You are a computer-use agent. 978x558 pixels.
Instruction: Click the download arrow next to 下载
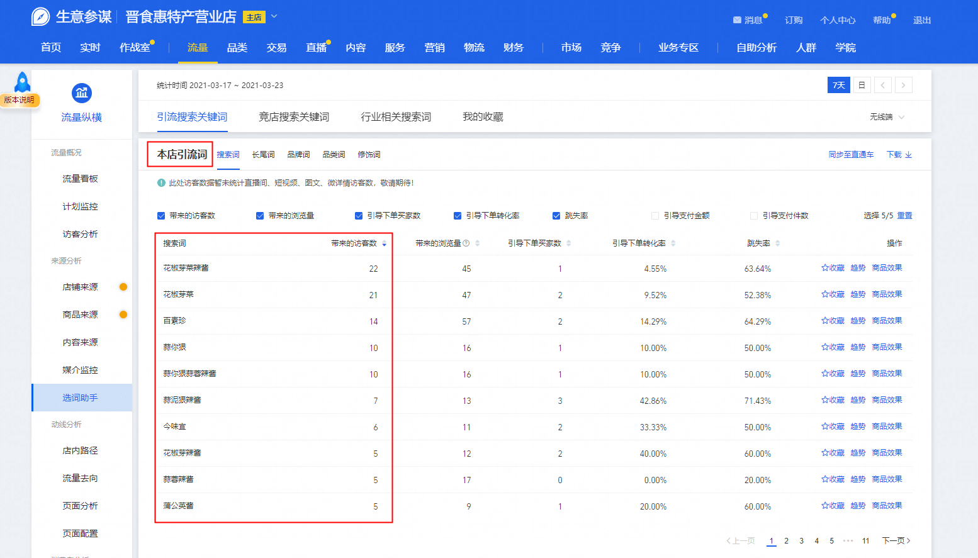click(x=908, y=155)
